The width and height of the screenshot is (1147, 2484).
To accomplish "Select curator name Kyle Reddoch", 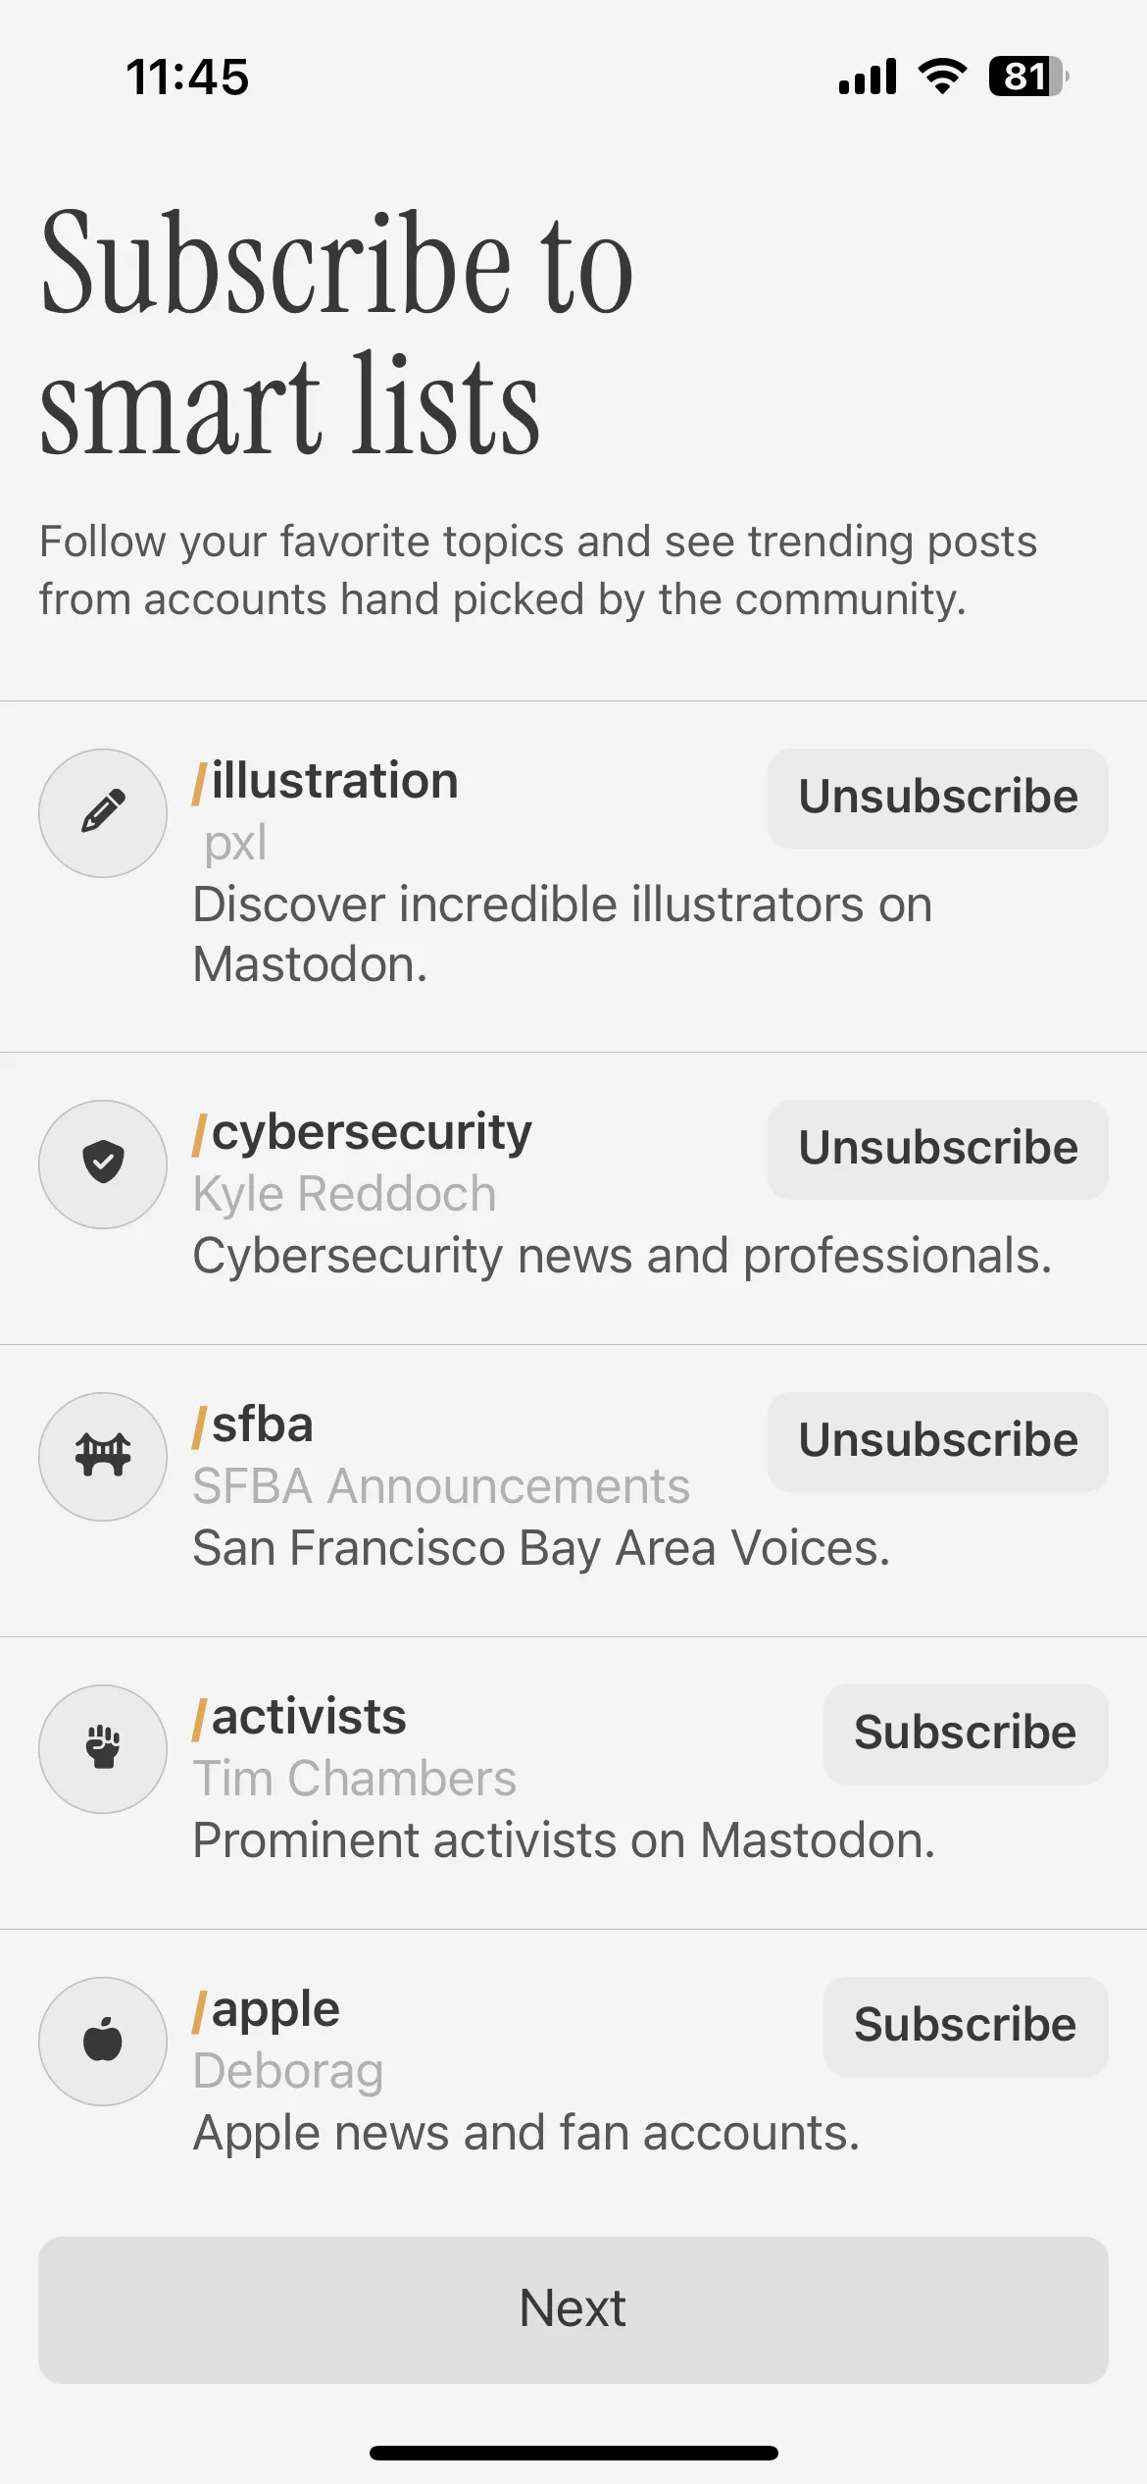I will click(344, 1194).
